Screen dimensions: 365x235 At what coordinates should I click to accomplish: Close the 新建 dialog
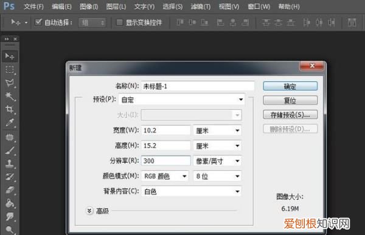[x=312, y=66]
